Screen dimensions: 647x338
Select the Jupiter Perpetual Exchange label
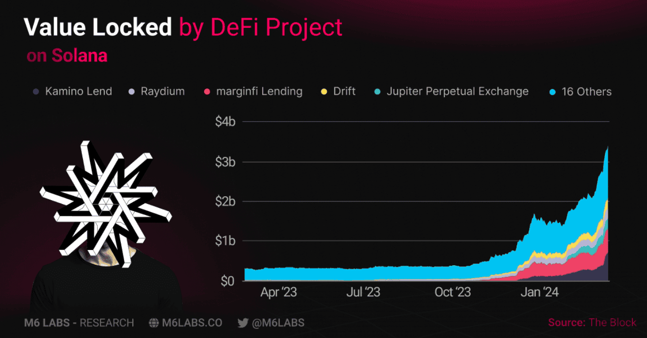[458, 91]
